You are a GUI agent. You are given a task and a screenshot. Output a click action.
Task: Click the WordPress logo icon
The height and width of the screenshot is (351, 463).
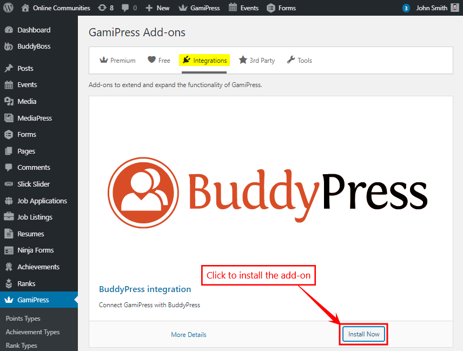(x=9, y=8)
